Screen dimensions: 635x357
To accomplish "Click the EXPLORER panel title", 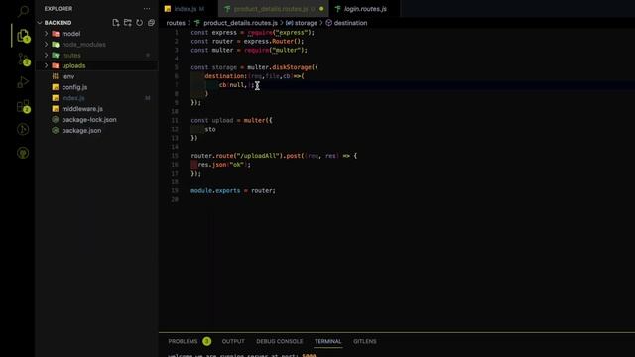I will 59,9.
